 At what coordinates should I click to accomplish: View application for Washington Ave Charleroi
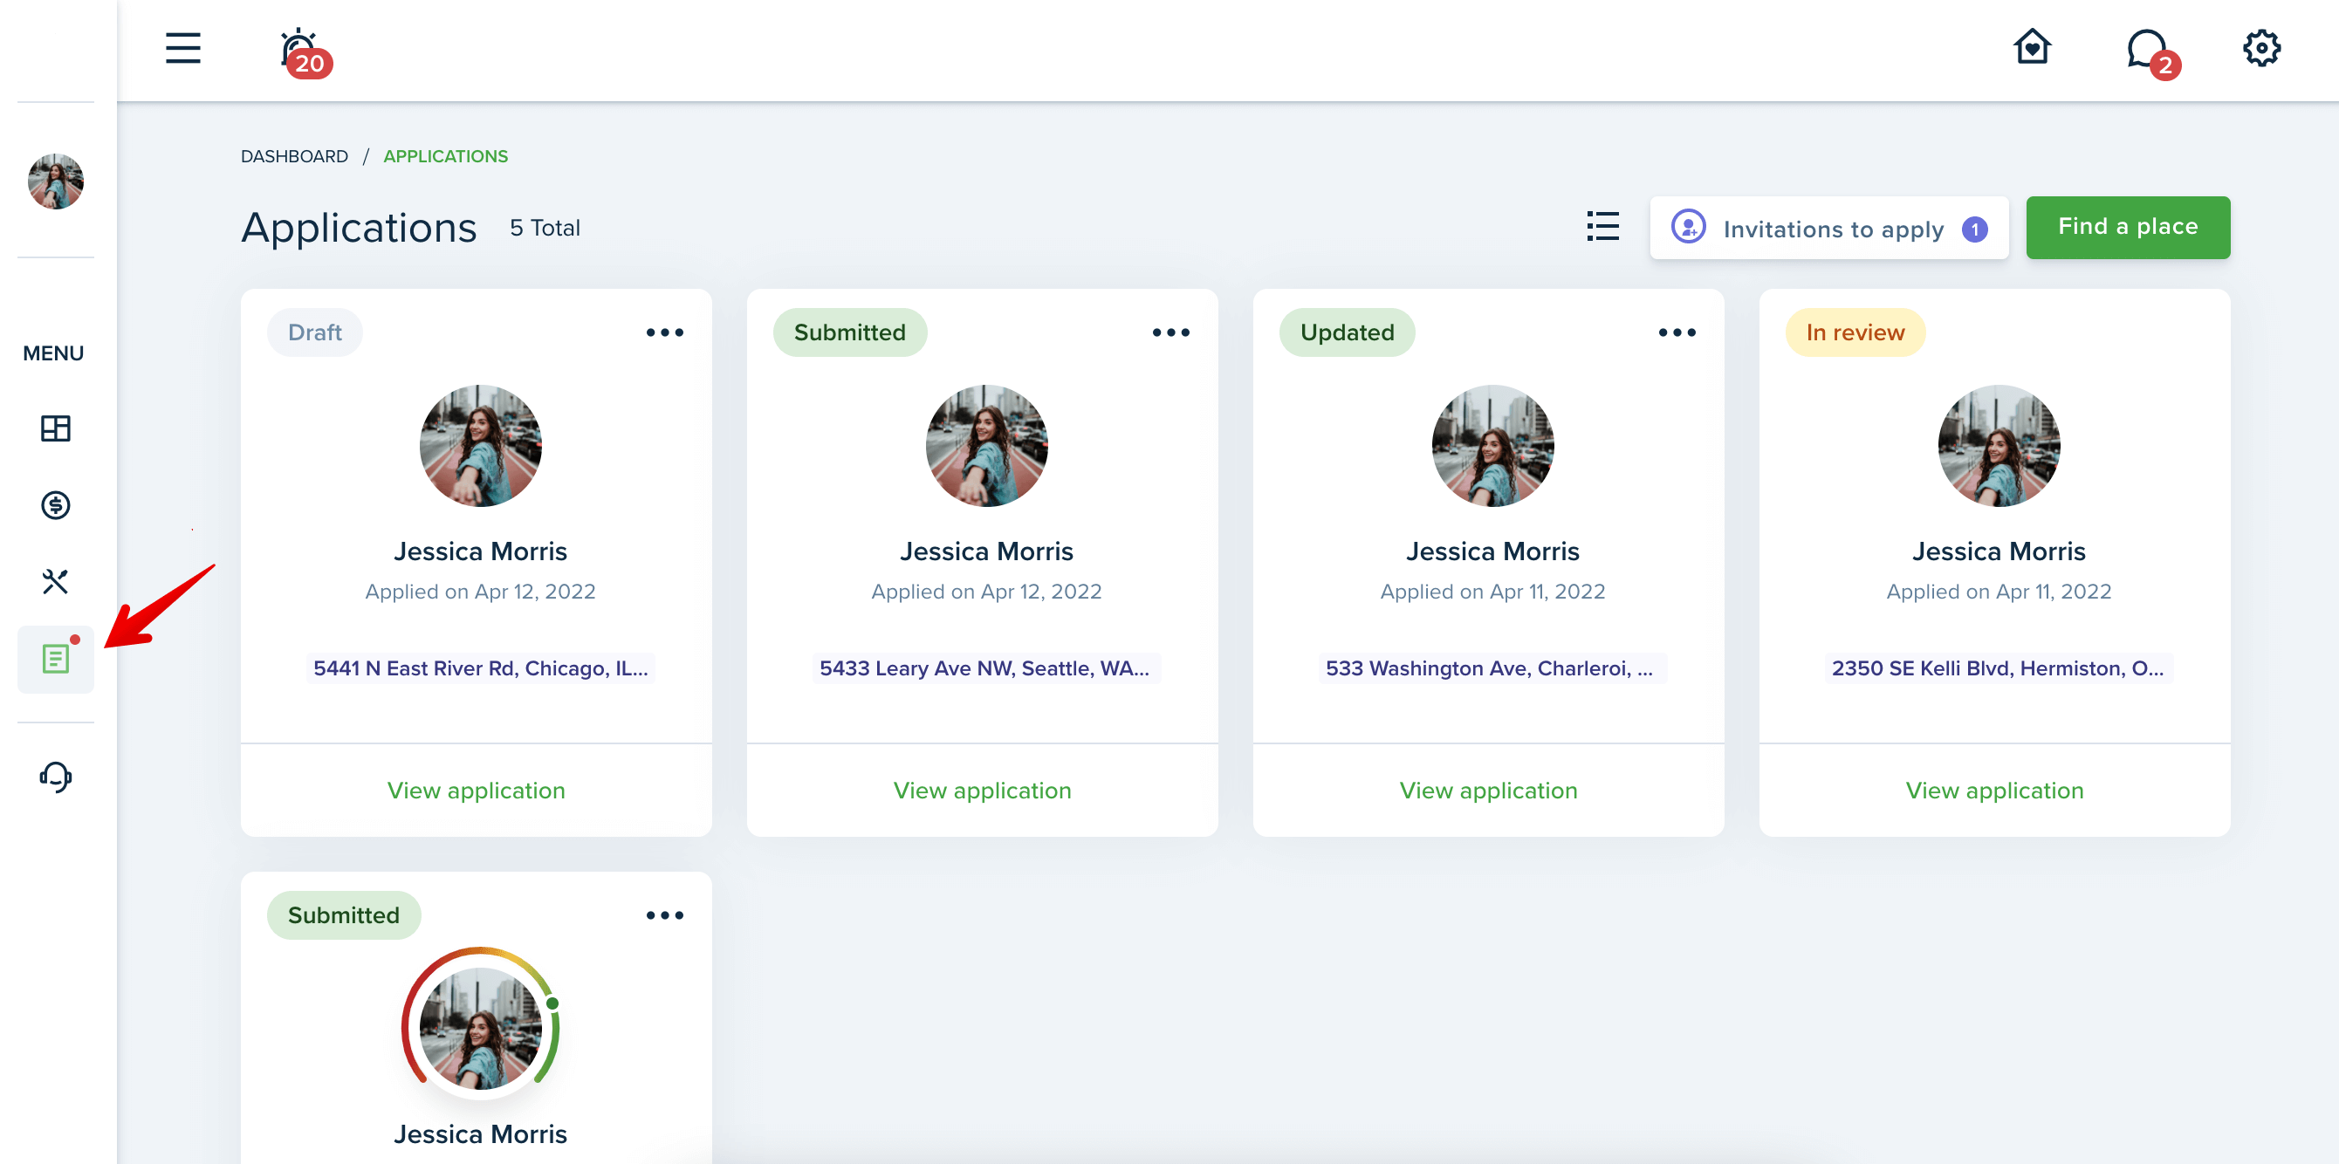[1488, 791]
